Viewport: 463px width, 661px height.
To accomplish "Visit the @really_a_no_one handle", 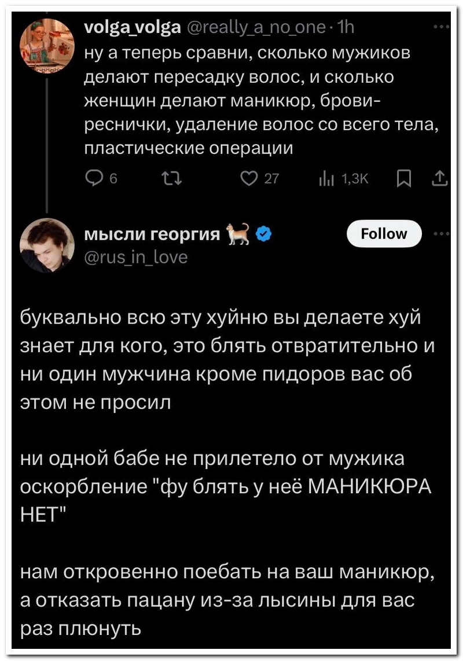I will (256, 28).
